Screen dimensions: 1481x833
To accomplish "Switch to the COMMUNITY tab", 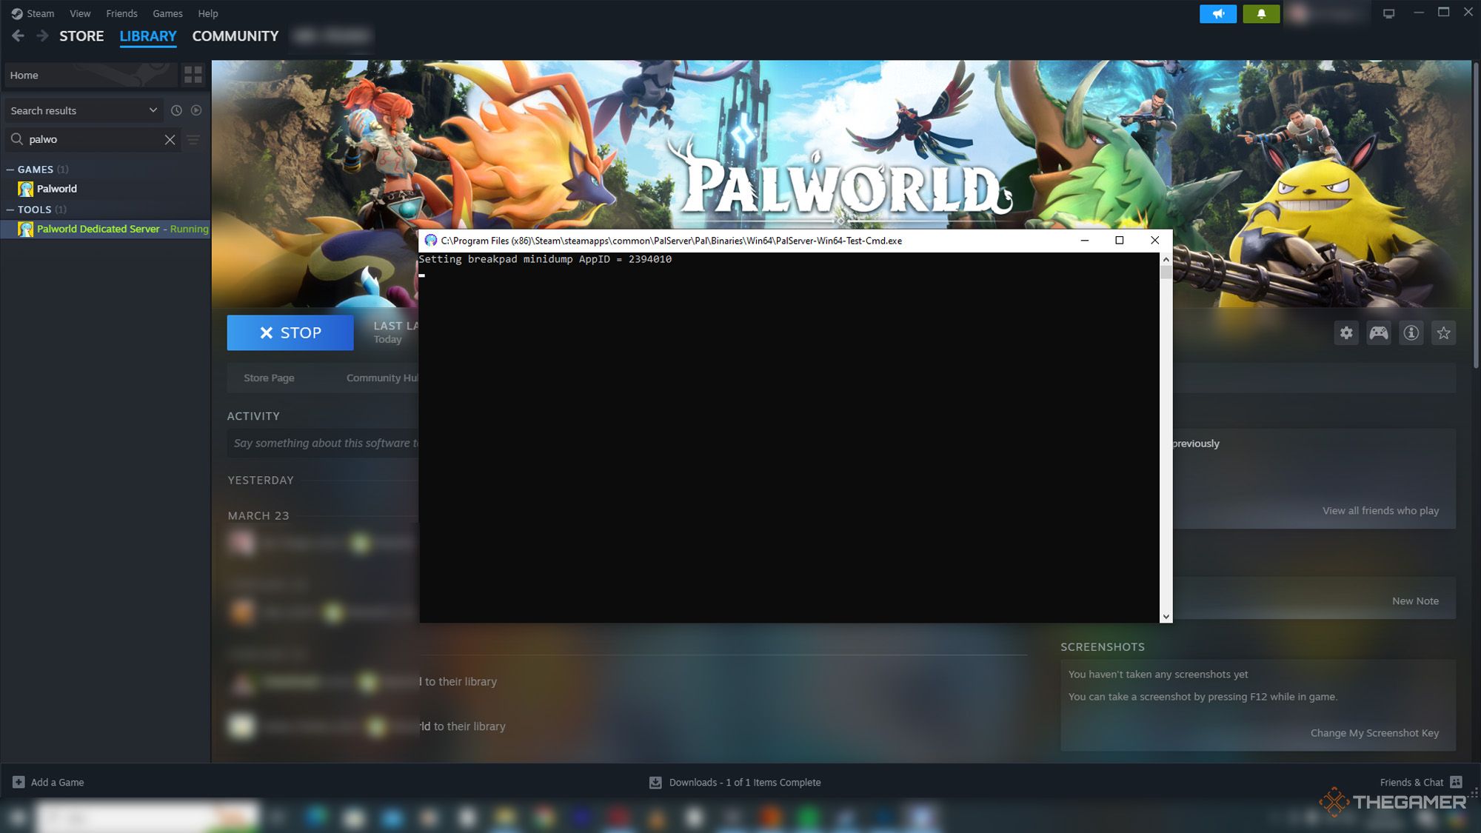I will click(235, 36).
